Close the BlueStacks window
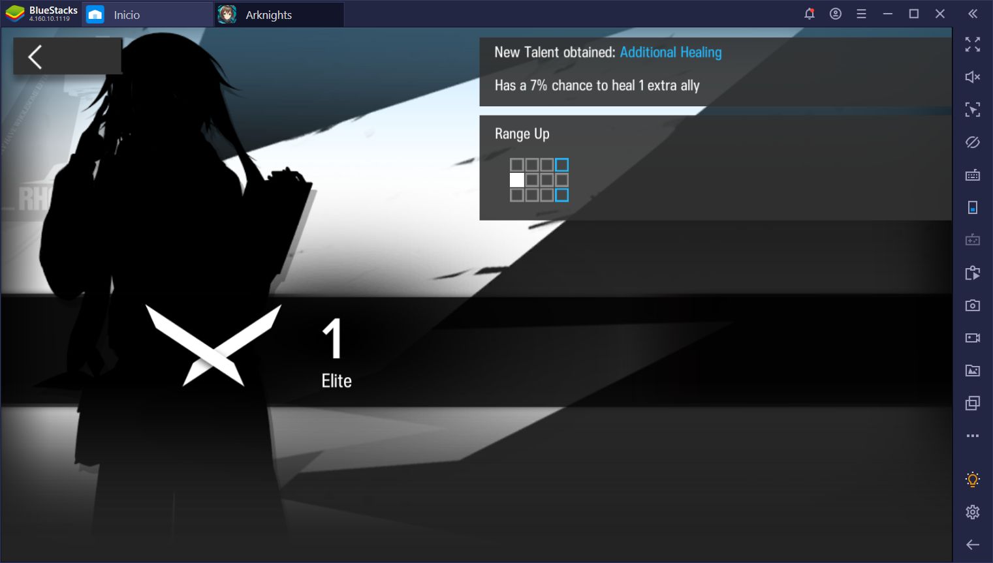The height and width of the screenshot is (563, 993). click(940, 14)
